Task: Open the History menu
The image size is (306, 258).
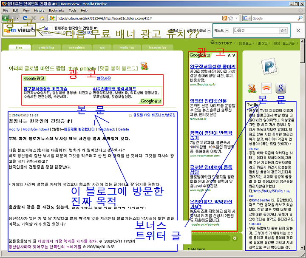Action: tap(39, 11)
